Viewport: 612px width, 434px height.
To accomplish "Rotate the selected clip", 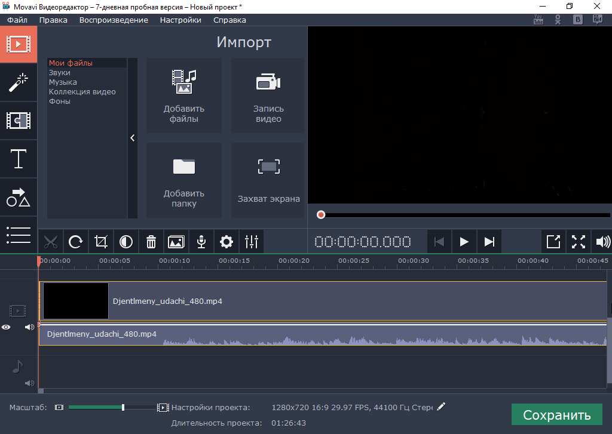I will [76, 242].
